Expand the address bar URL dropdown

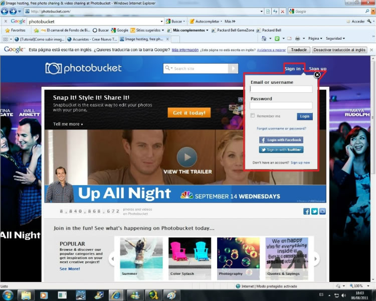point(261,11)
